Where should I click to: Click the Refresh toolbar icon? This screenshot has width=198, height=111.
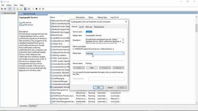pos(18,9)
